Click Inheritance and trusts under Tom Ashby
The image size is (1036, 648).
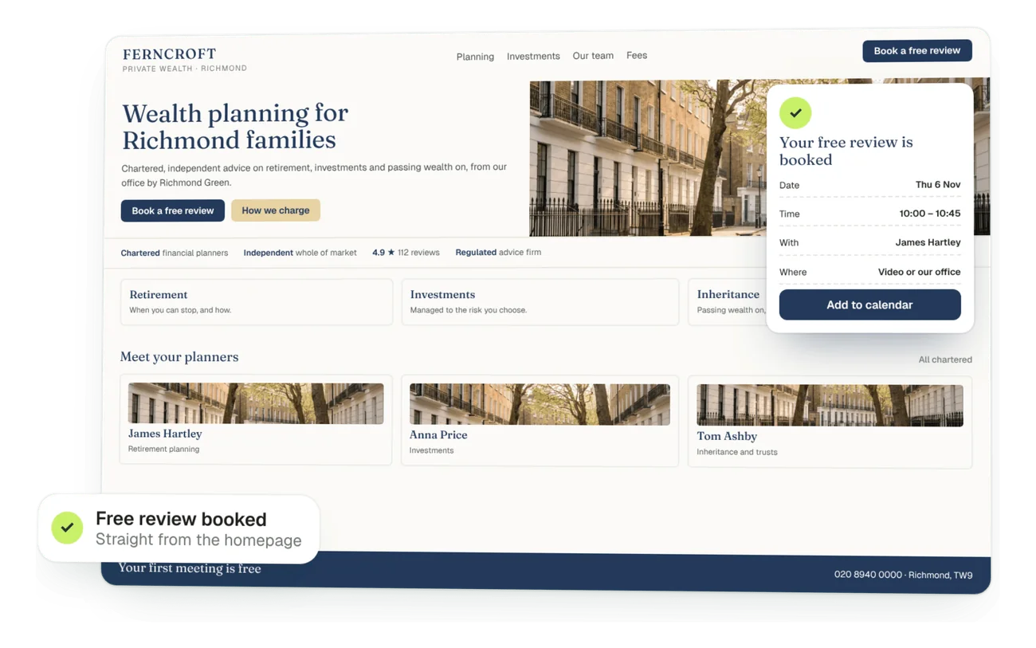[x=737, y=452]
